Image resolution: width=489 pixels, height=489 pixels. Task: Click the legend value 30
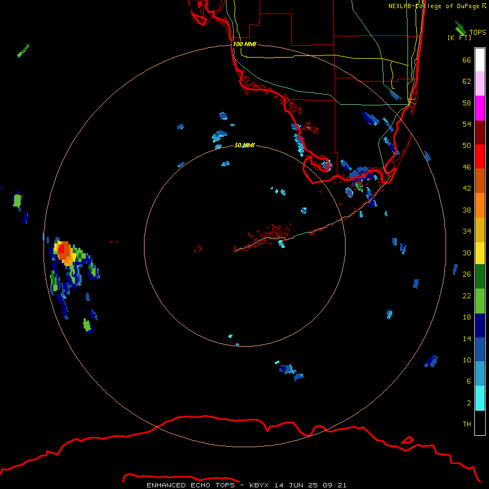[x=467, y=253]
